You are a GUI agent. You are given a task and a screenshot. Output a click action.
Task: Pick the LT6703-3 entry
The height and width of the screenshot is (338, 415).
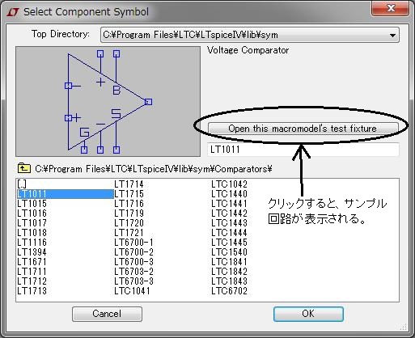pos(133,281)
